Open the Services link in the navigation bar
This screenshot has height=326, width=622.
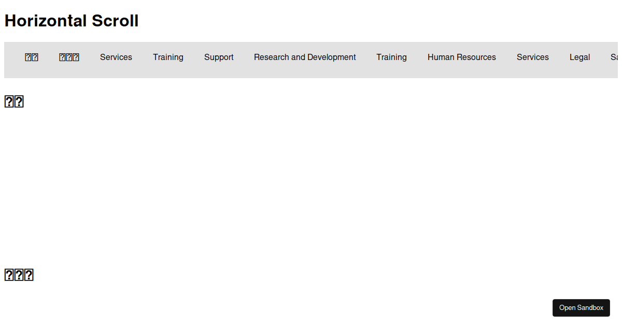point(116,57)
